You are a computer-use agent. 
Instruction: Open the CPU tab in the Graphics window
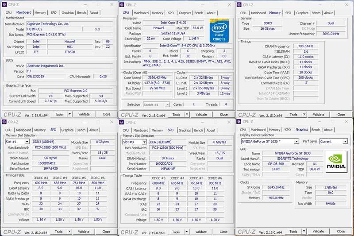[243, 130]
